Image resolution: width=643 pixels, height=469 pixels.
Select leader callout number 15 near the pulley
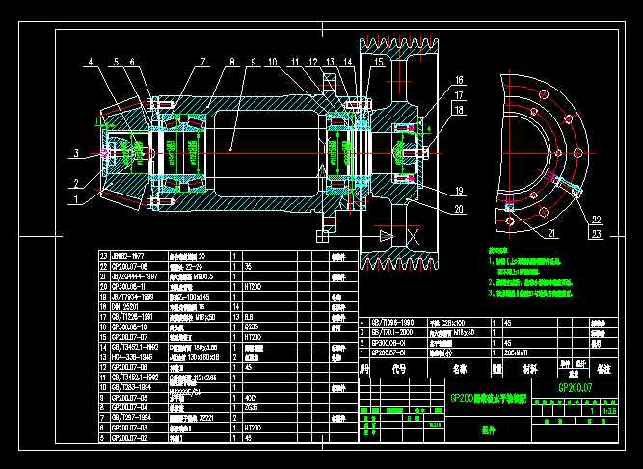tap(379, 62)
